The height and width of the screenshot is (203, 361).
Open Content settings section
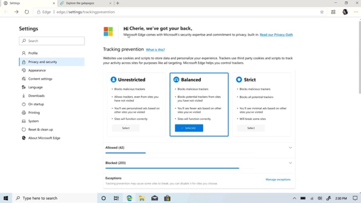point(52,79)
